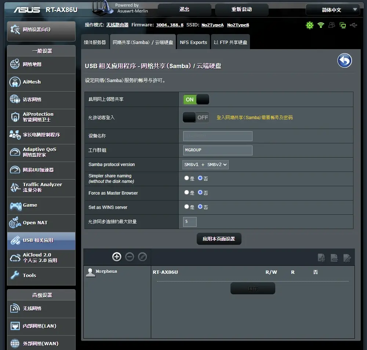Edit the selected Samba account

[x=142, y=257]
